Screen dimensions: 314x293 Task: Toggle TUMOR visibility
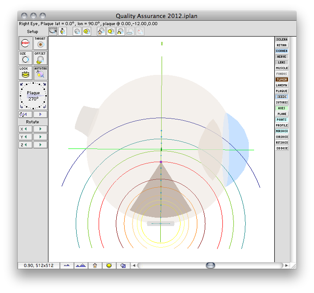[x=282, y=80]
